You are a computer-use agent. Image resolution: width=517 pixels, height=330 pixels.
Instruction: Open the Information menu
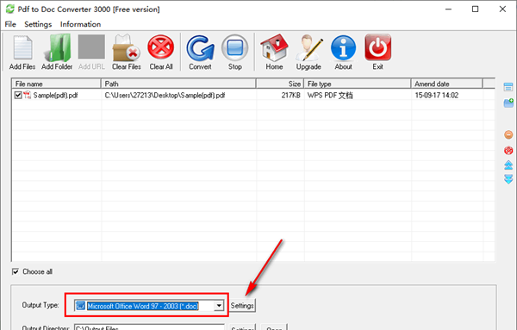(x=80, y=24)
